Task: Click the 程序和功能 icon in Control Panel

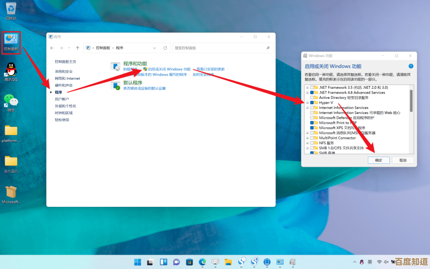Action: [115, 67]
